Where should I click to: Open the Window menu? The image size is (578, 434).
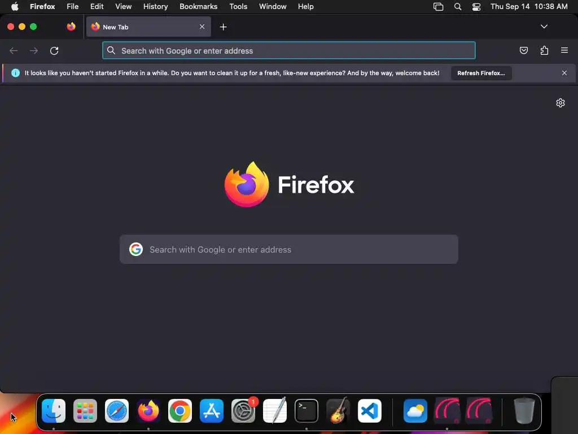point(273,7)
